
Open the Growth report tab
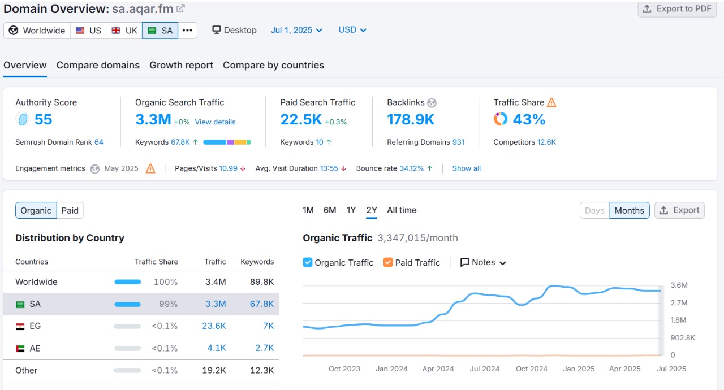(x=181, y=65)
